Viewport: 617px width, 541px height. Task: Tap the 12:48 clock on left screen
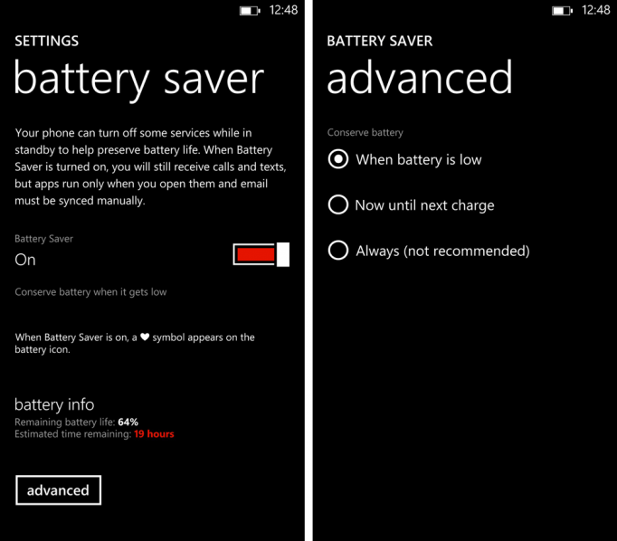[x=283, y=10]
